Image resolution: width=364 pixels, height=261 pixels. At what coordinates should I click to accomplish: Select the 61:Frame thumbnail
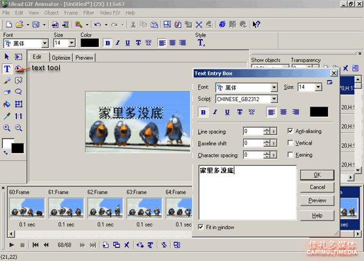pos(66,208)
